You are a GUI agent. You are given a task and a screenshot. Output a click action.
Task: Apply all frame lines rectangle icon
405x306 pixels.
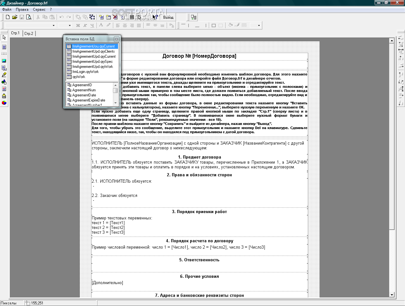pos(214,25)
